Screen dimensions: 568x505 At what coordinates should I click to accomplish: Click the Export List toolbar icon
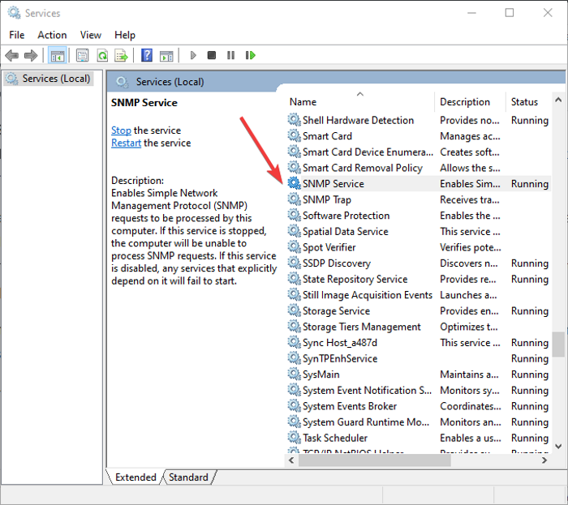coord(121,55)
